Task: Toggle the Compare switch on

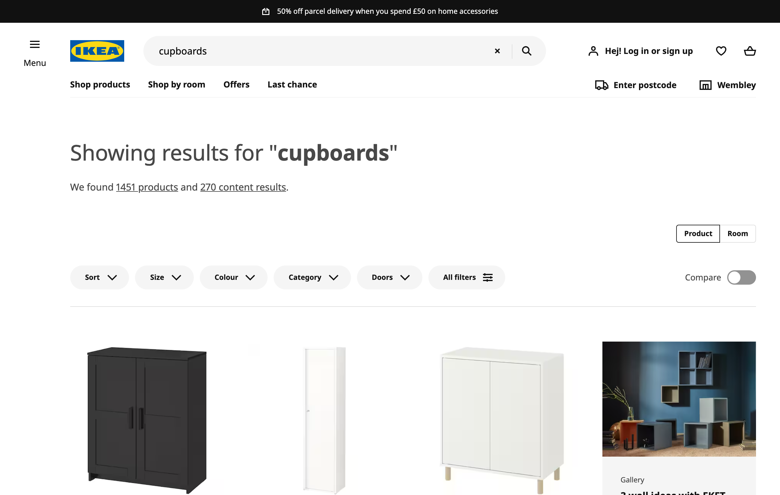Action: pos(741,277)
